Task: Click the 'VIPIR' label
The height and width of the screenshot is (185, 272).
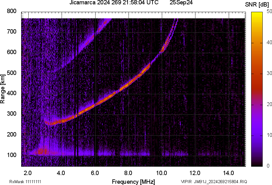Action: (186, 182)
